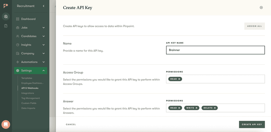The image size is (271, 132).
Task: Open Data Imports settings page
Action: click(28, 108)
